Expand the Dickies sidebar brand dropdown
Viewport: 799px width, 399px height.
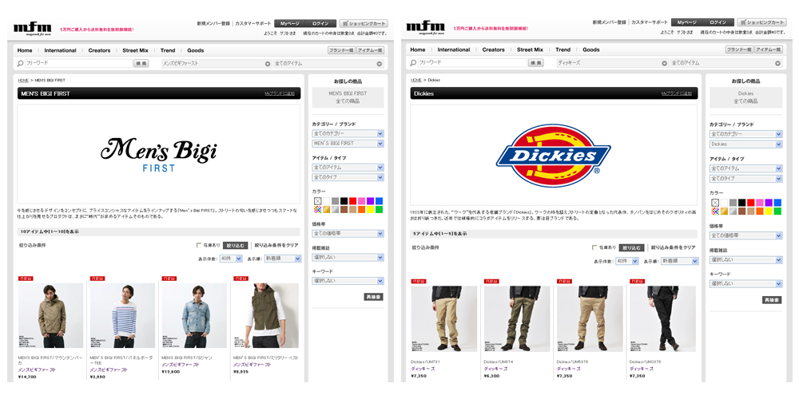[746, 144]
